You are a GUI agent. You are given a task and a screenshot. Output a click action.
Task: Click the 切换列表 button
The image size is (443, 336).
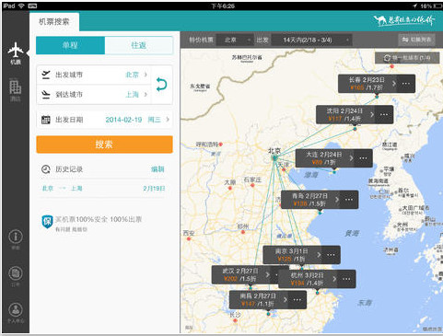click(x=416, y=40)
